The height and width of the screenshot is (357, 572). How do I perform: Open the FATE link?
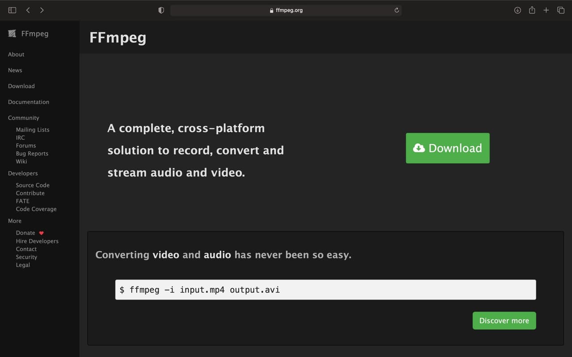[22, 201]
